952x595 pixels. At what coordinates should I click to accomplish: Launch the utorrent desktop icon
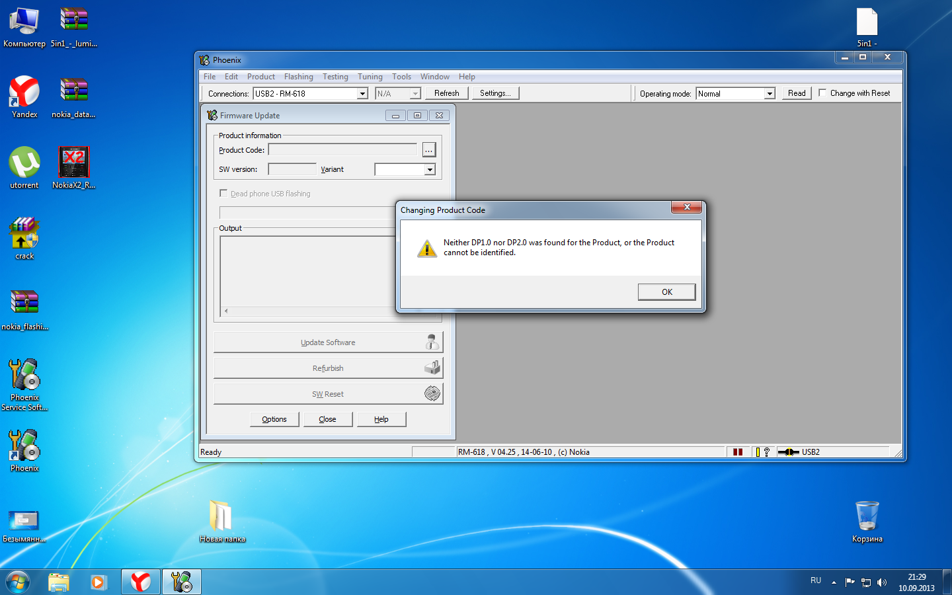[24, 168]
